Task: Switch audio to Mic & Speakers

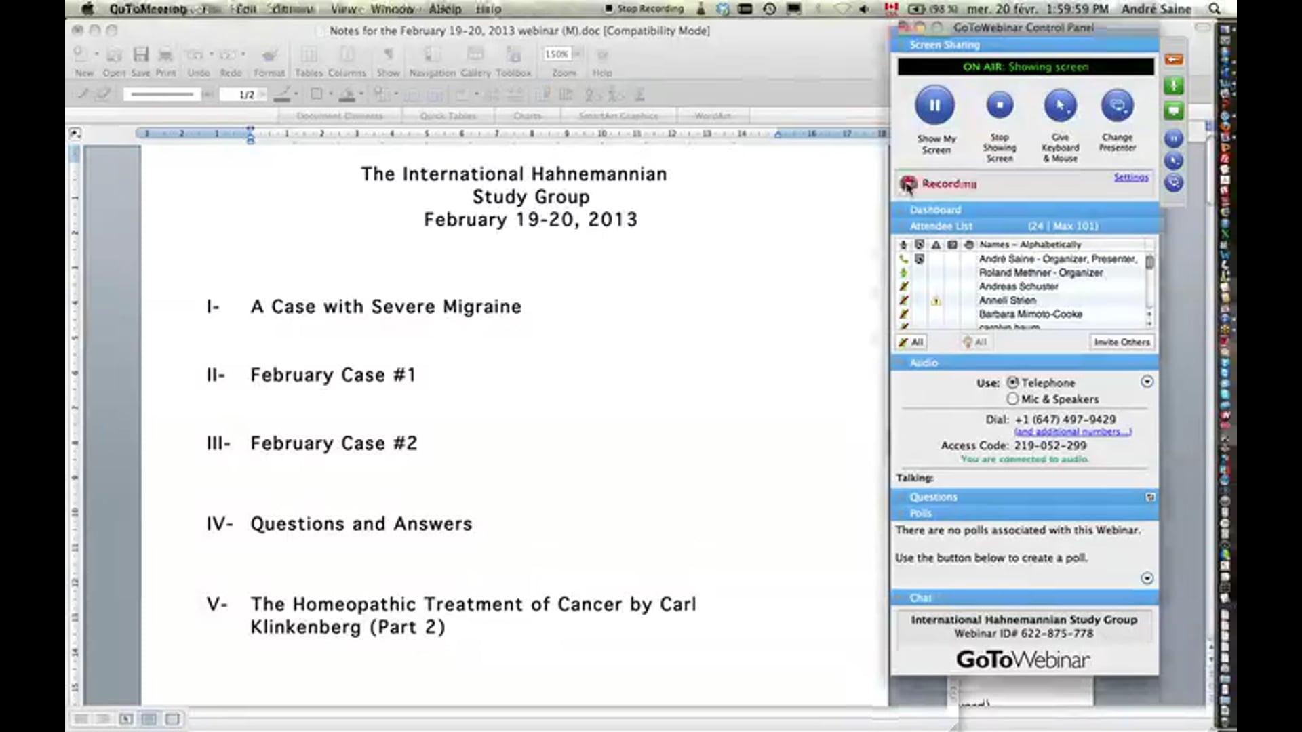Action: coord(1012,399)
